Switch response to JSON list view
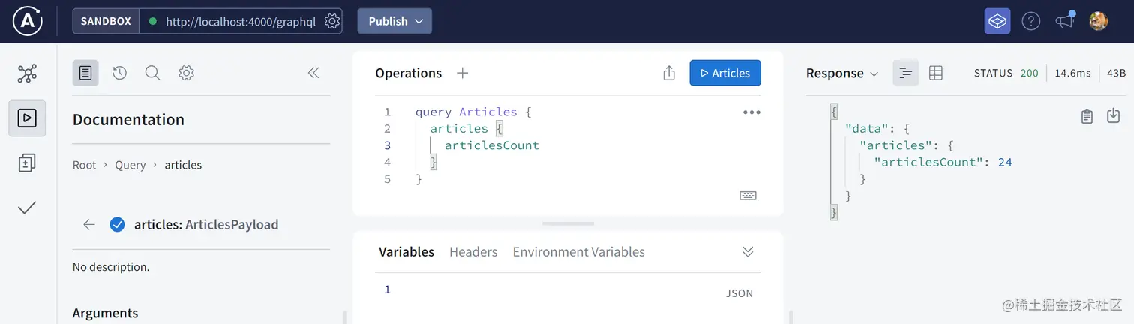This screenshot has height=324, width=1134. click(905, 73)
